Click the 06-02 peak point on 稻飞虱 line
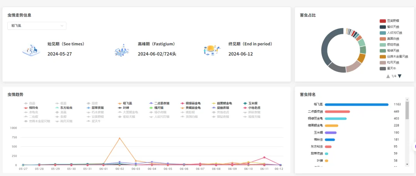 (119, 138)
